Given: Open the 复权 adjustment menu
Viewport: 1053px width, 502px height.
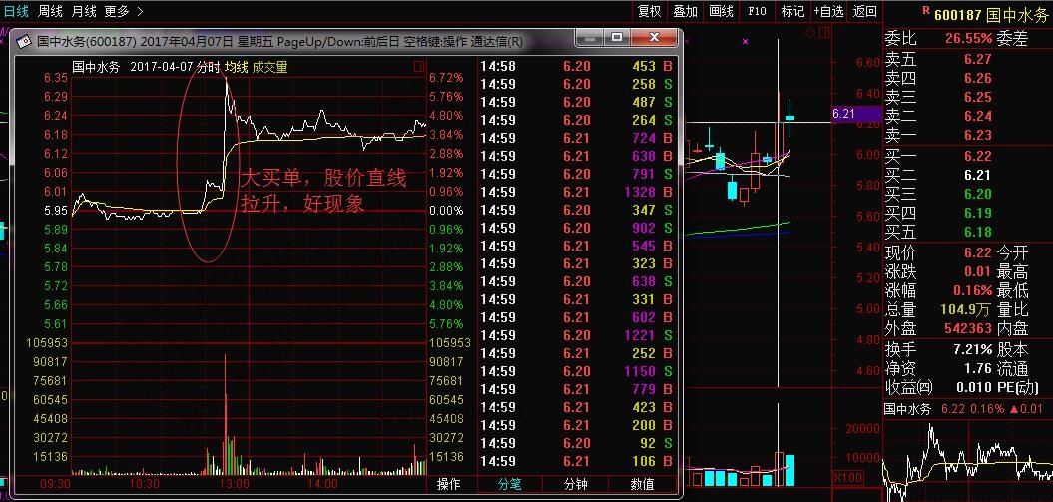Looking at the screenshot, I should point(649,11).
